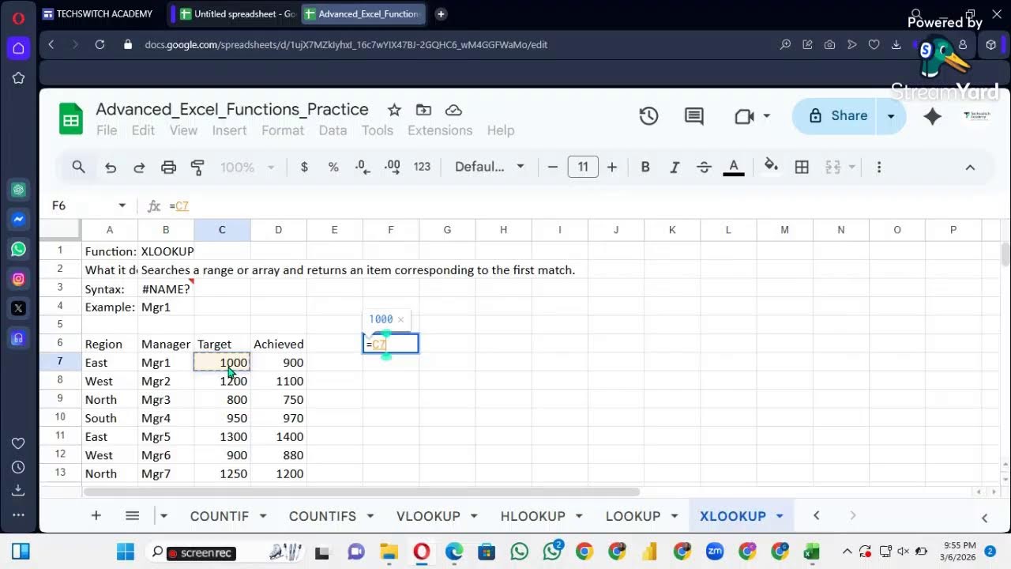Select cell containing Mgr4

click(x=166, y=418)
